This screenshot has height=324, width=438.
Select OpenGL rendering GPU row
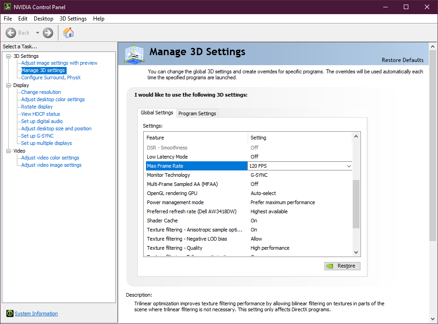pyautogui.click(x=249, y=193)
